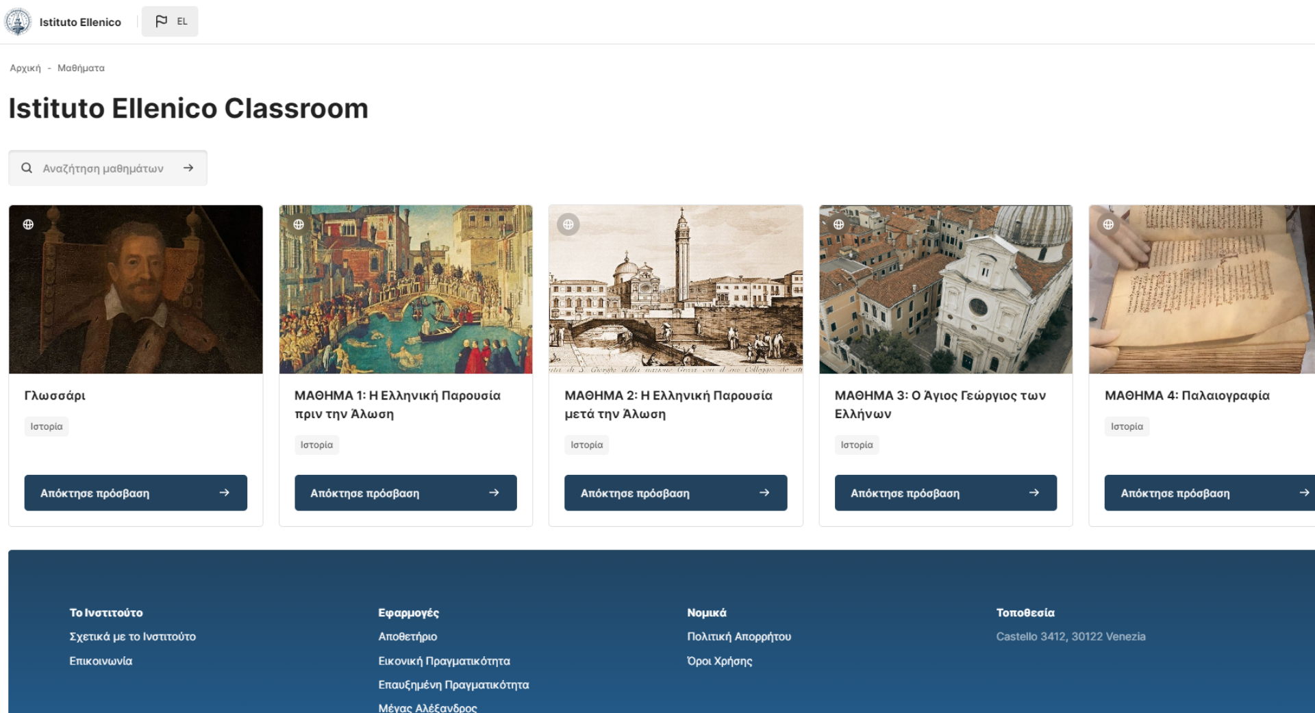Open Επαυξημένη Πραγματικότητα footer link

(x=453, y=684)
